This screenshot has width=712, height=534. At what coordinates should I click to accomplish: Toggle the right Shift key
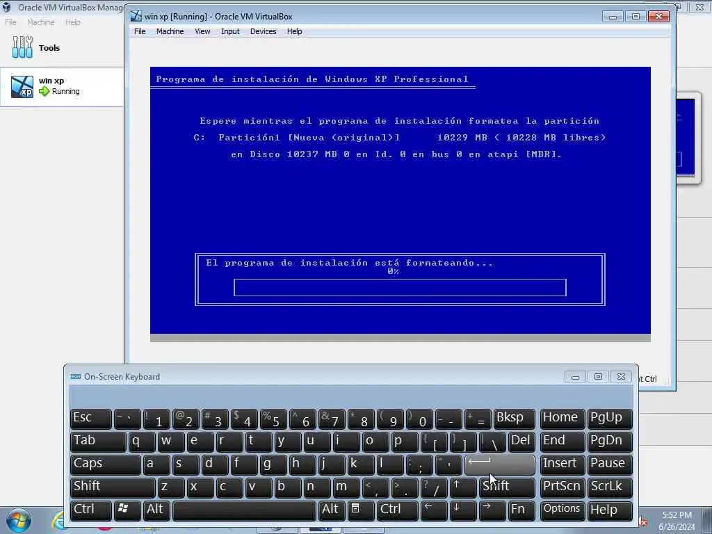coord(507,487)
